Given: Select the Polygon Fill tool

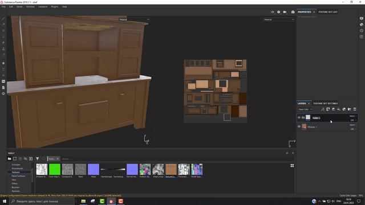Looking at the screenshot, I should 3,36.
